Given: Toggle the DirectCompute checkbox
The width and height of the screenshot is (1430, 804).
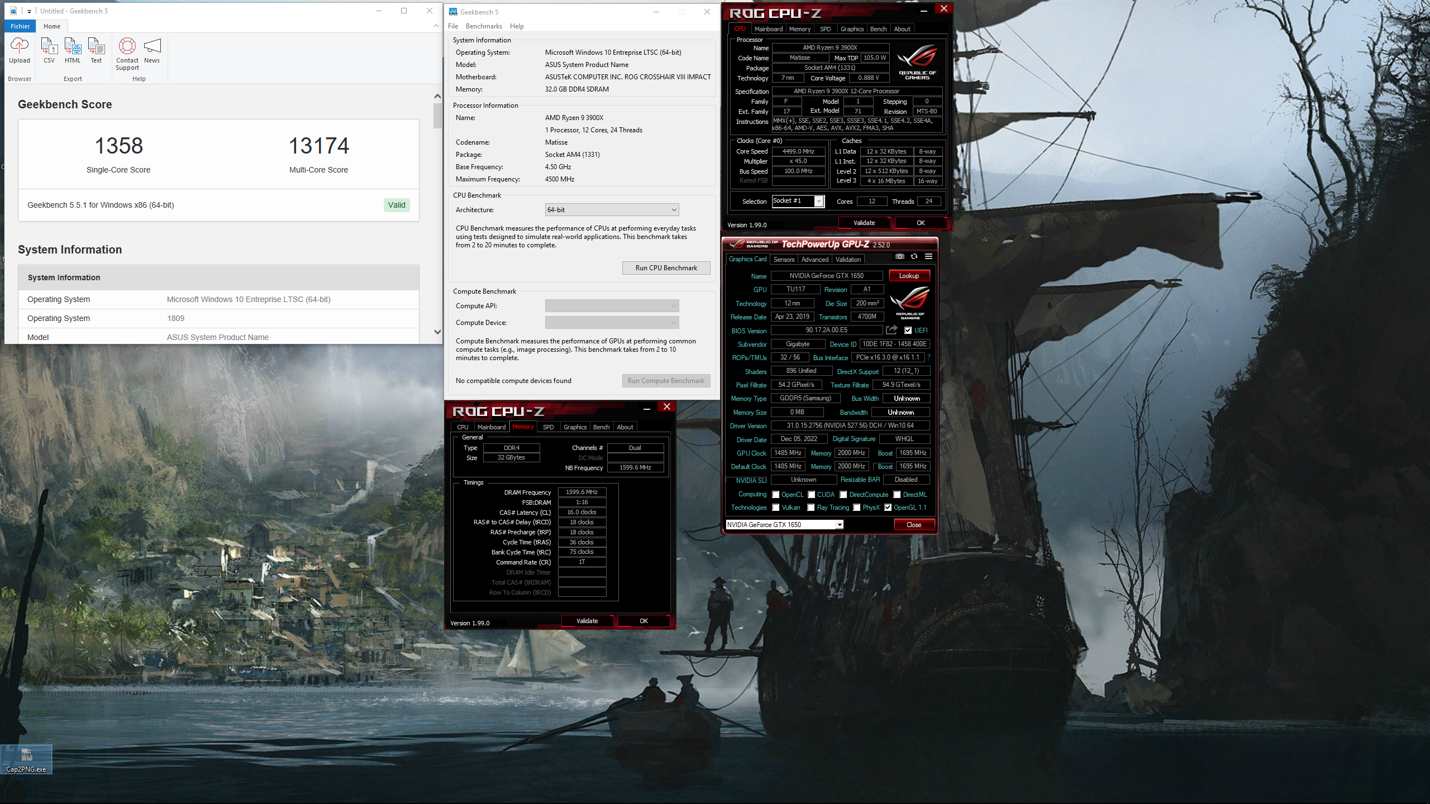Looking at the screenshot, I should click(x=843, y=495).
